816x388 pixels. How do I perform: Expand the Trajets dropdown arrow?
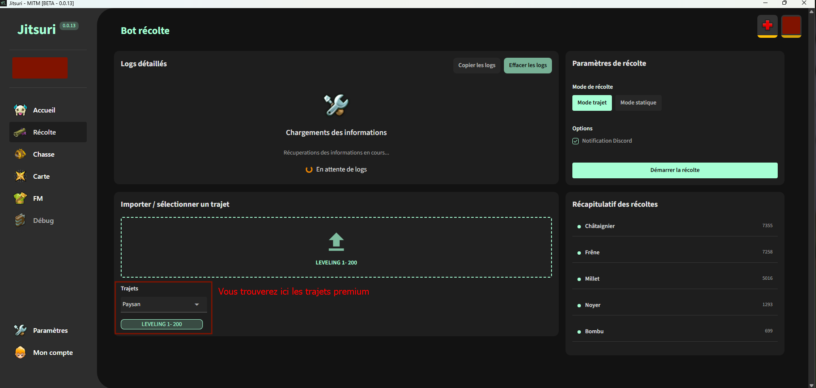(197, 304)
